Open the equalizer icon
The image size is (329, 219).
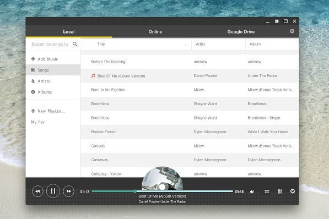[280, 191]
